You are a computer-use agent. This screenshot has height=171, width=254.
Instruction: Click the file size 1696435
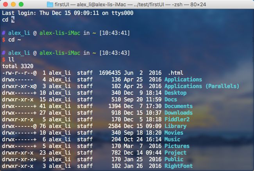[x=110, y=73]
